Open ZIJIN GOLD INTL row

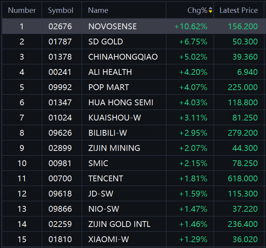pos(133,224)
